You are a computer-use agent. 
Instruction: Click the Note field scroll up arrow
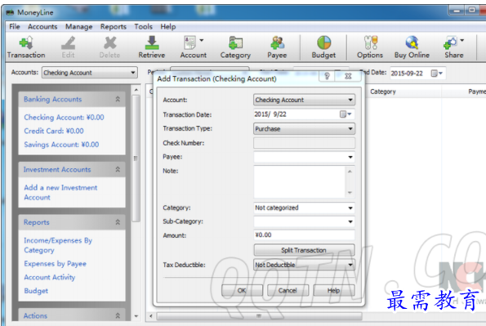click(350, 172)
